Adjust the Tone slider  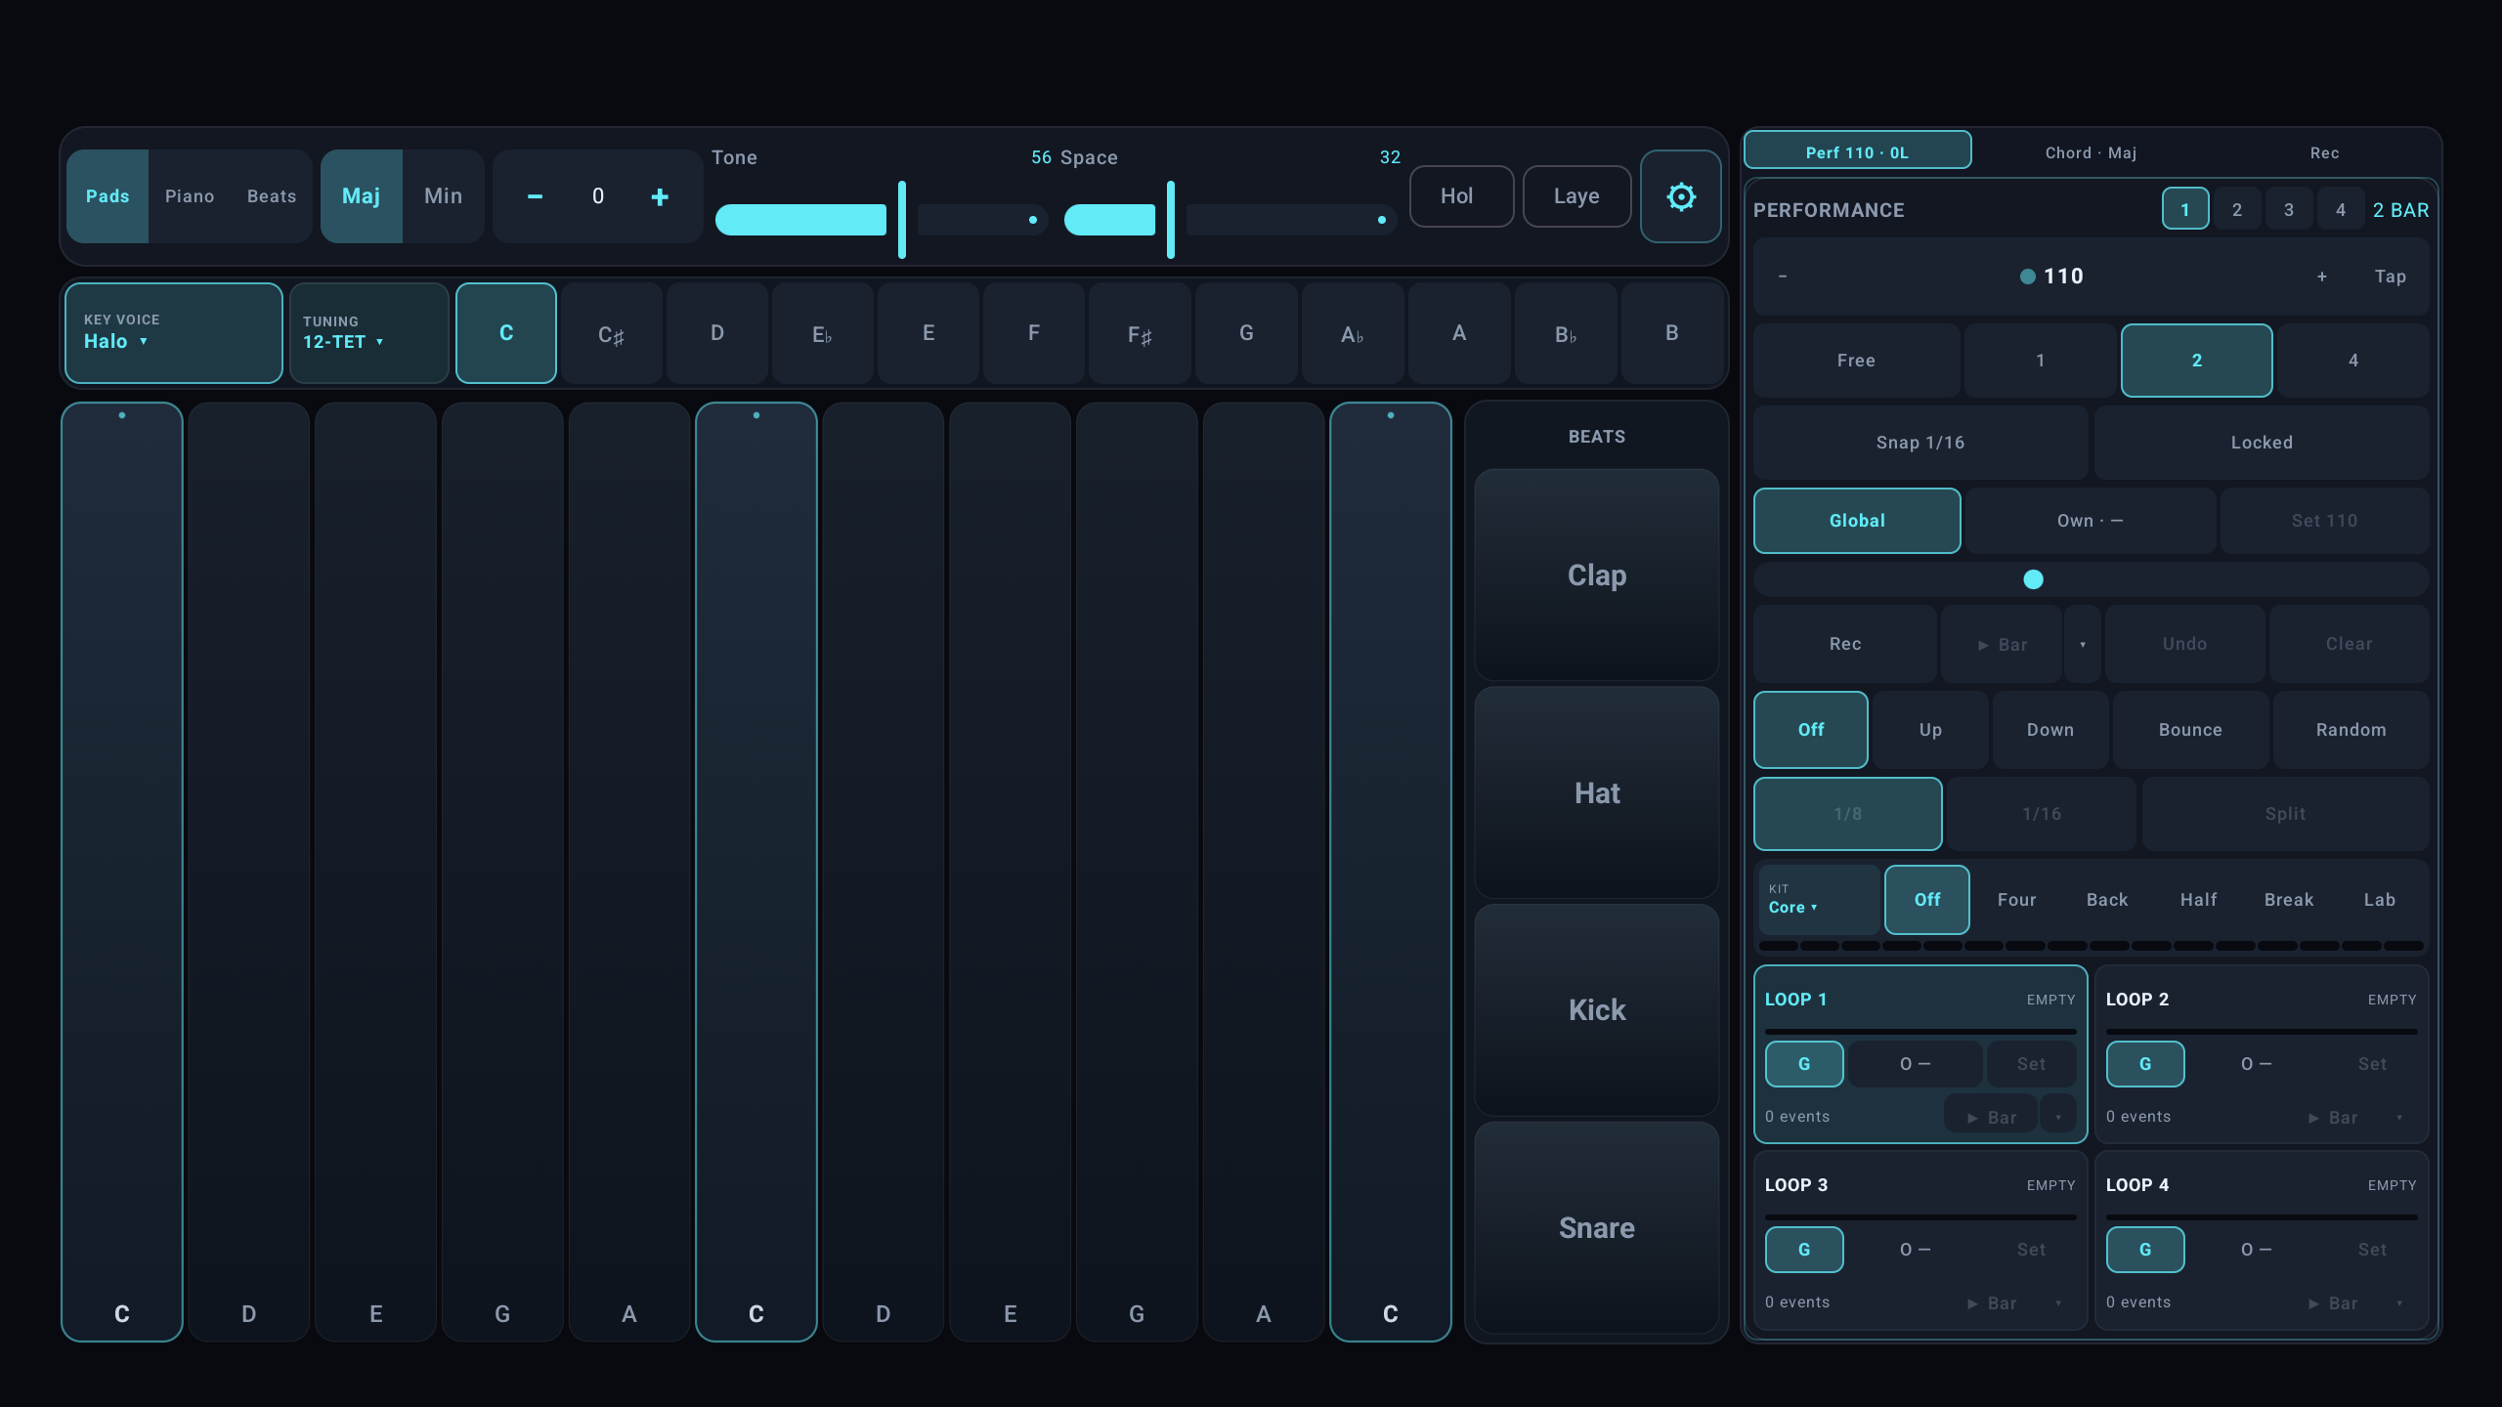tap(882, 220)
